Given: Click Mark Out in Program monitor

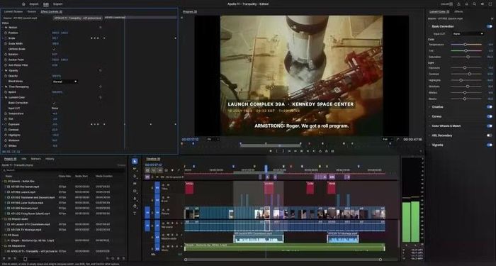Looking at the screenshot, I should 283,151.
